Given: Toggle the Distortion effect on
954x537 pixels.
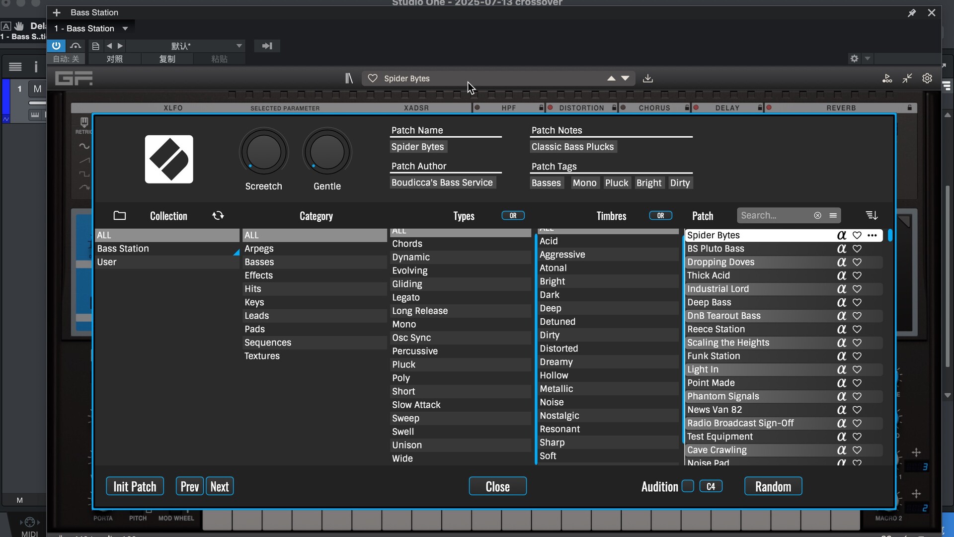Looking at the screenshot, I should pos(550,107).
